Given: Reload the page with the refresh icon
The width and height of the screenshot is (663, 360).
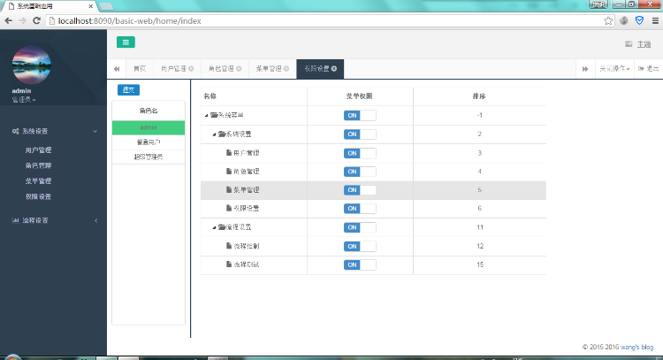Looking at the screenshot, I should 37,20.
